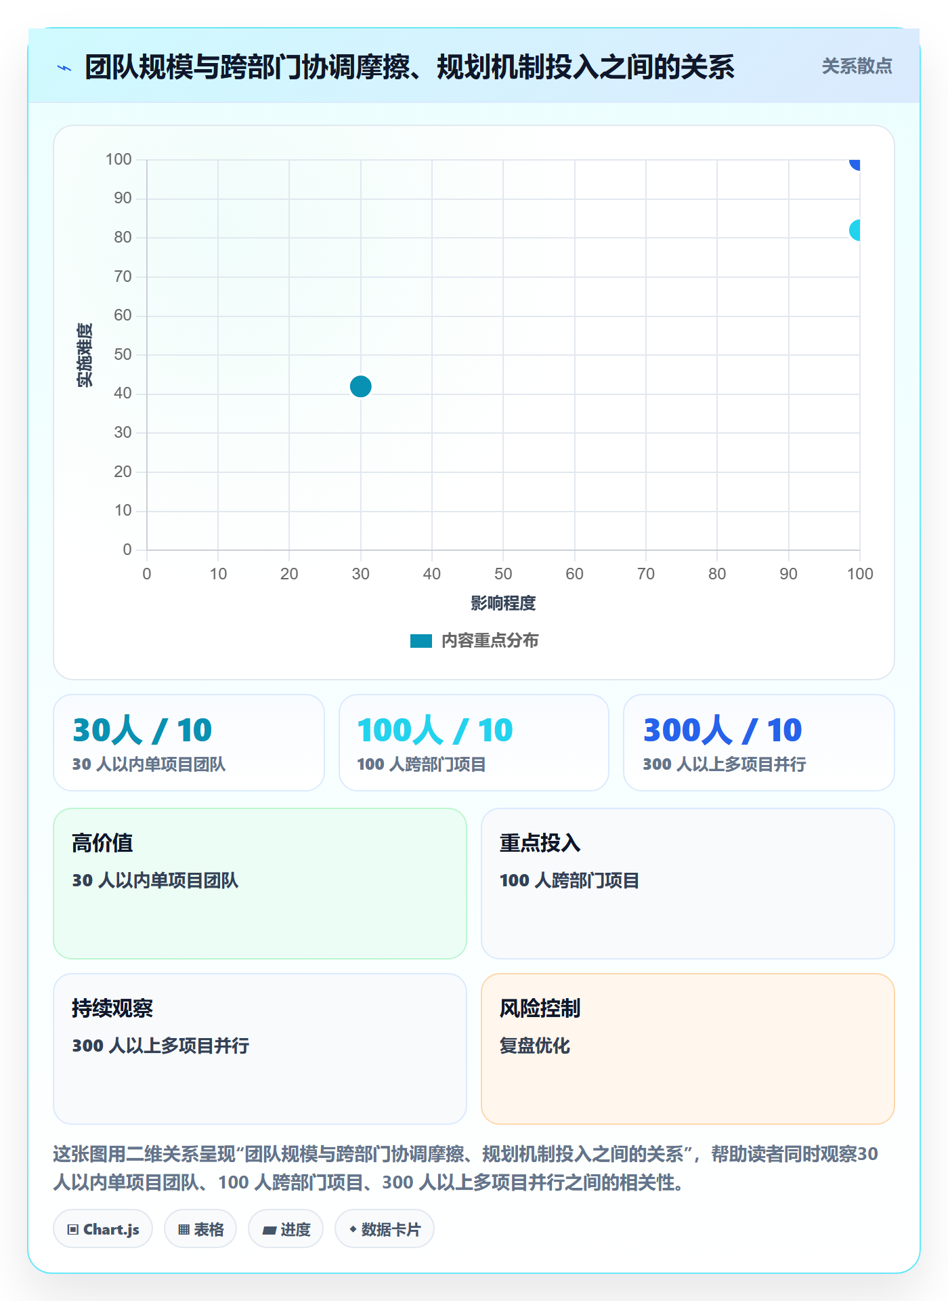Click the 关系散点 label in header
Screen dimensions: 948x1301
pos(857,66)
